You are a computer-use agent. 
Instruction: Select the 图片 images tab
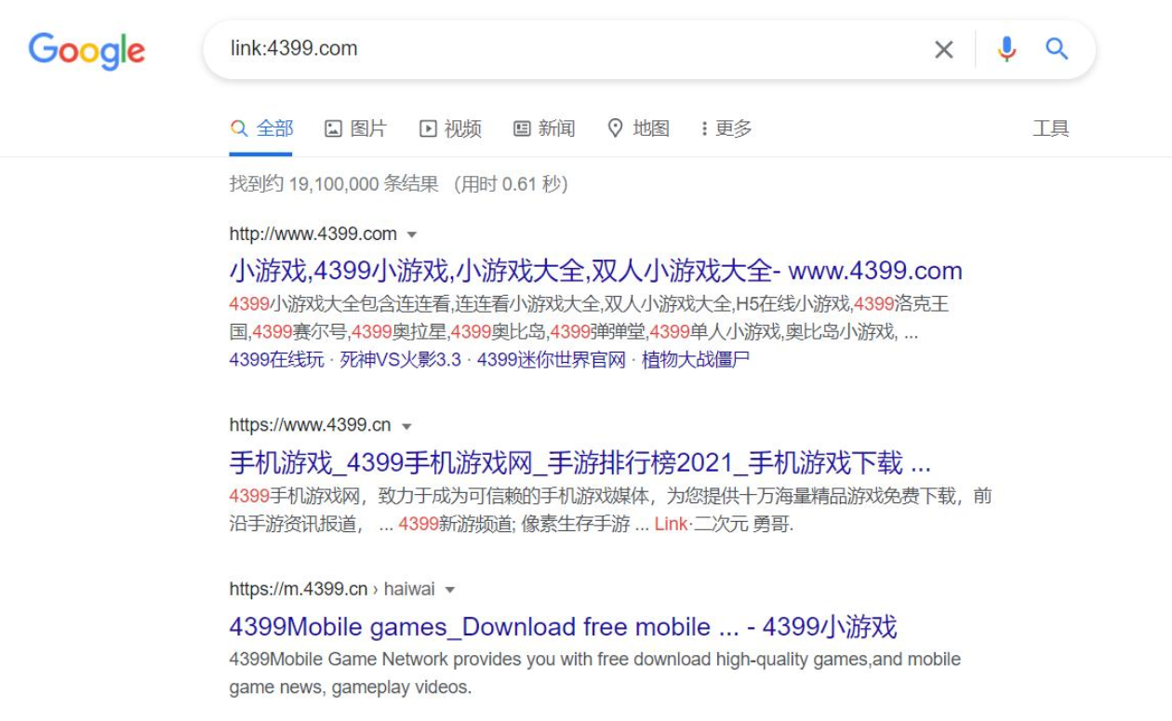tap(355, 128)
